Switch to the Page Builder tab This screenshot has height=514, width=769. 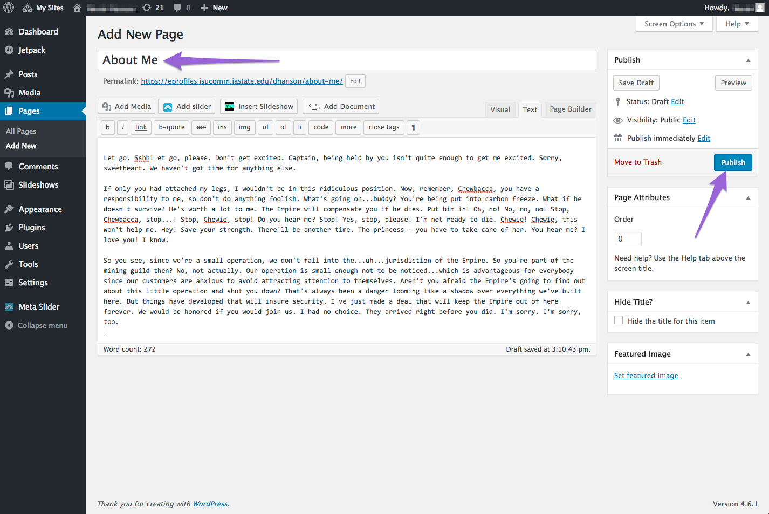coord(570,109)
